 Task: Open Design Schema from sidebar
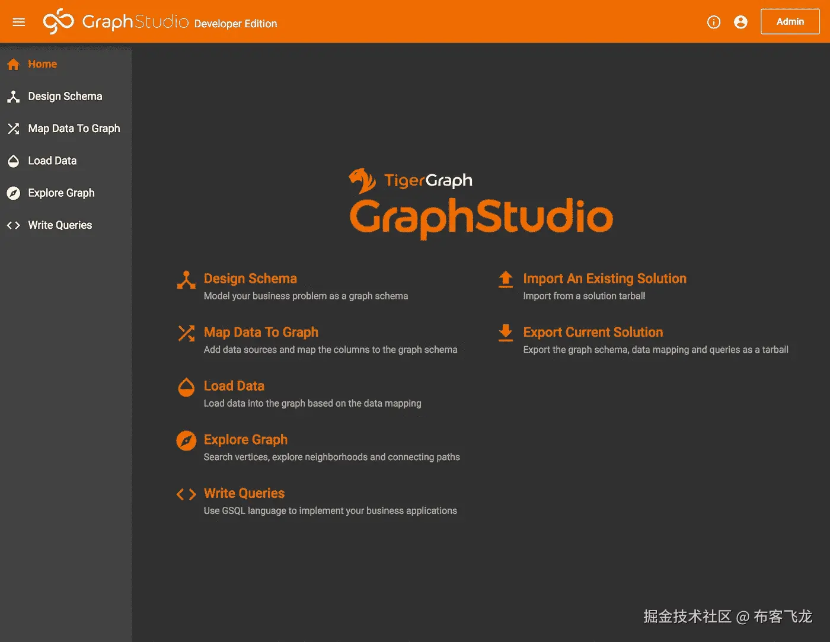tap(65, 96)
